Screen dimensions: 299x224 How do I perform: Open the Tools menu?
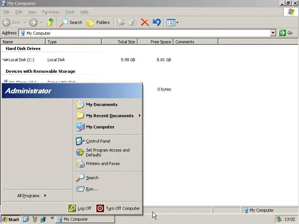(70, 12)
